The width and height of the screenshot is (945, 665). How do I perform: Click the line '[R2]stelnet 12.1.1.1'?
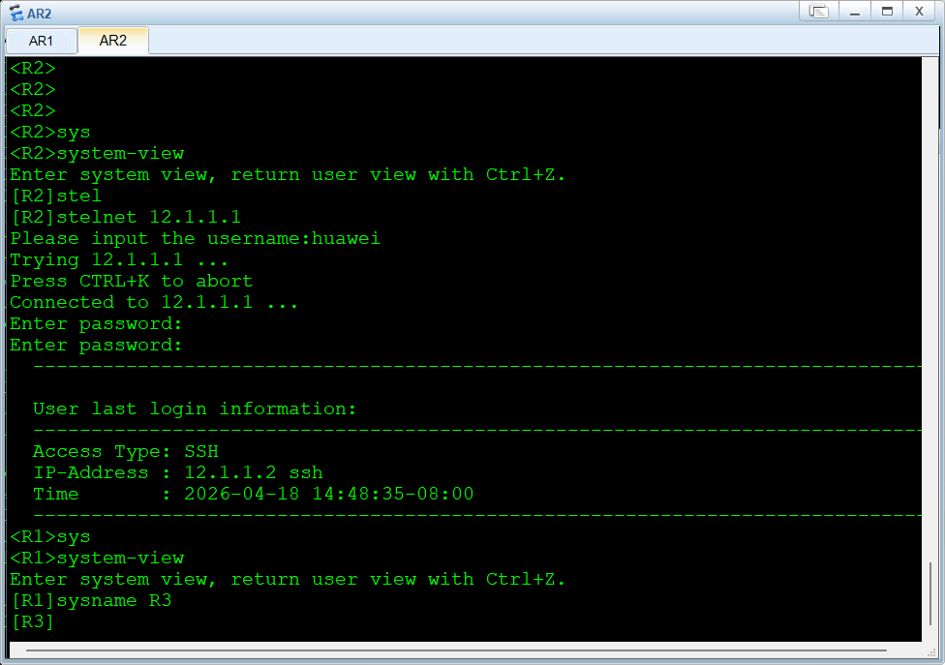coord(125,217)
